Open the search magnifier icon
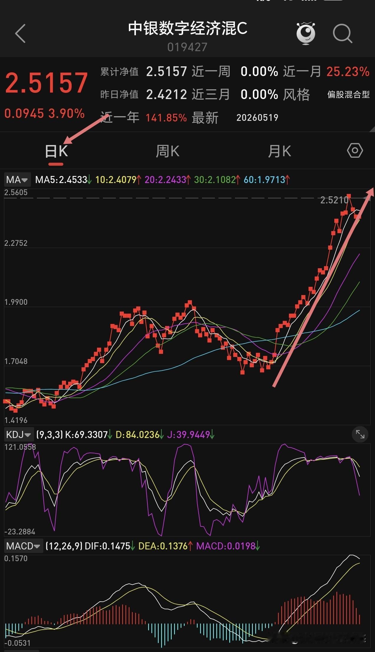 (343, 34)
